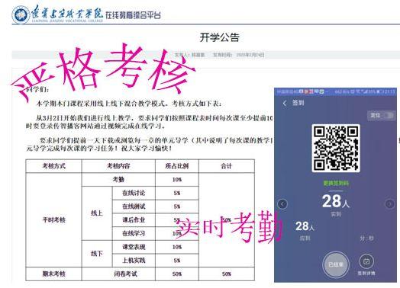The width and height of the screenshot is (400, 288).
Task: Tap the back arrow beside 签到
Action: click(x=285, y=103)
